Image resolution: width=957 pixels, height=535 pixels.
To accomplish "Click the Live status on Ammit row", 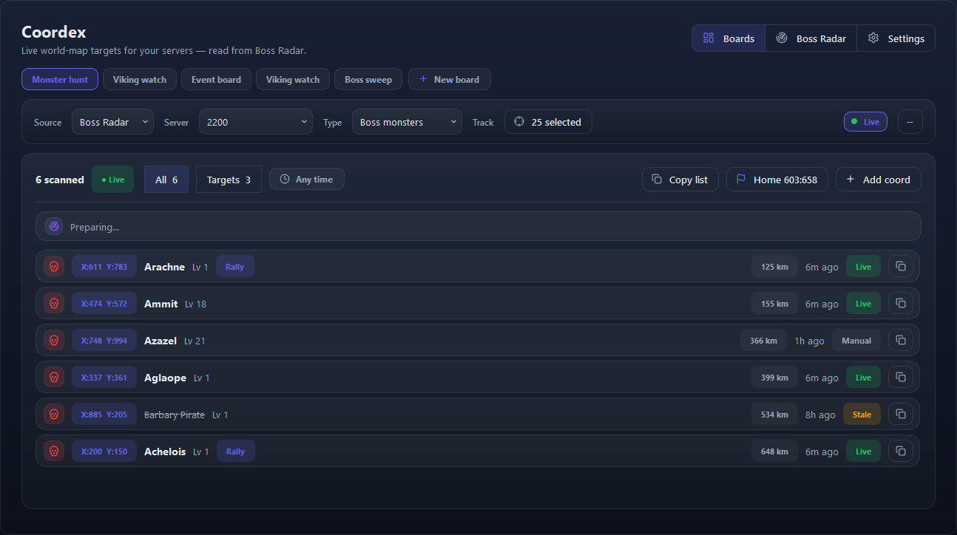I will (864, 304).
